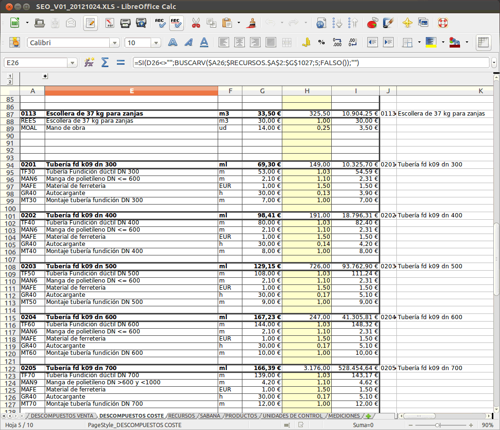Viewport: 500px width, 430px height.
Task: Increase the indent
Action: [388, 42]
